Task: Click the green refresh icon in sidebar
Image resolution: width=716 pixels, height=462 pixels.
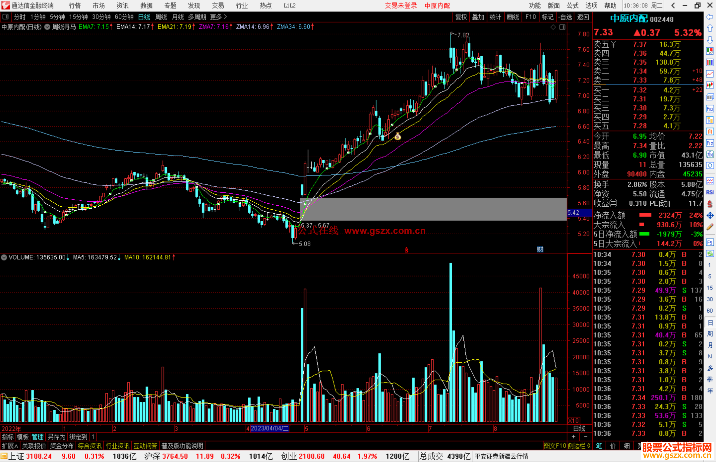Action: point(710,254)
